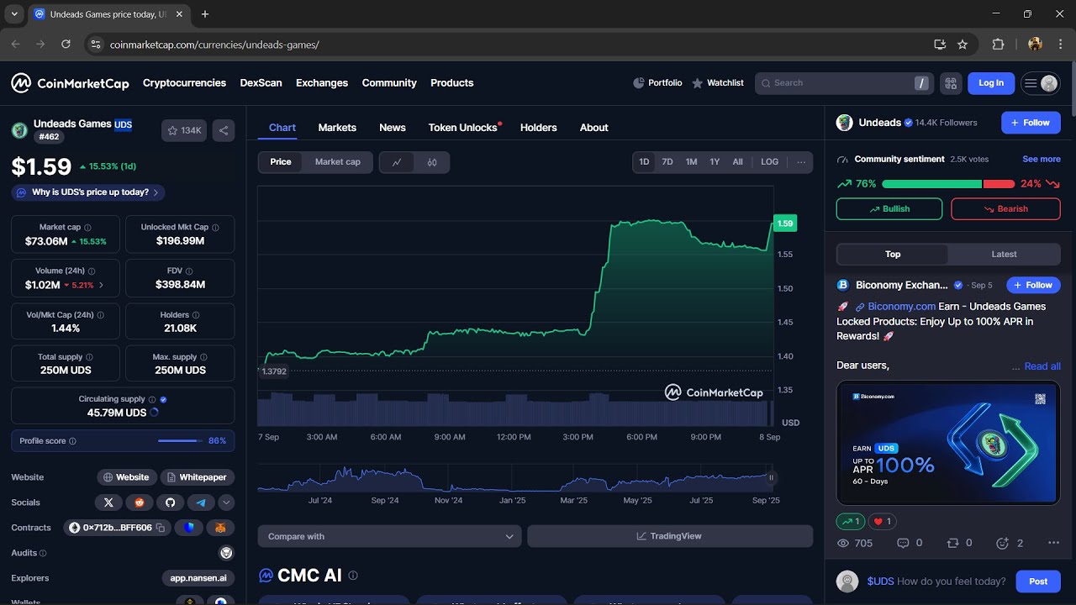The width and height of the screenshot is (1076, 605).
Task: Open the X (Twitter) social link
Action: (108, 502)
